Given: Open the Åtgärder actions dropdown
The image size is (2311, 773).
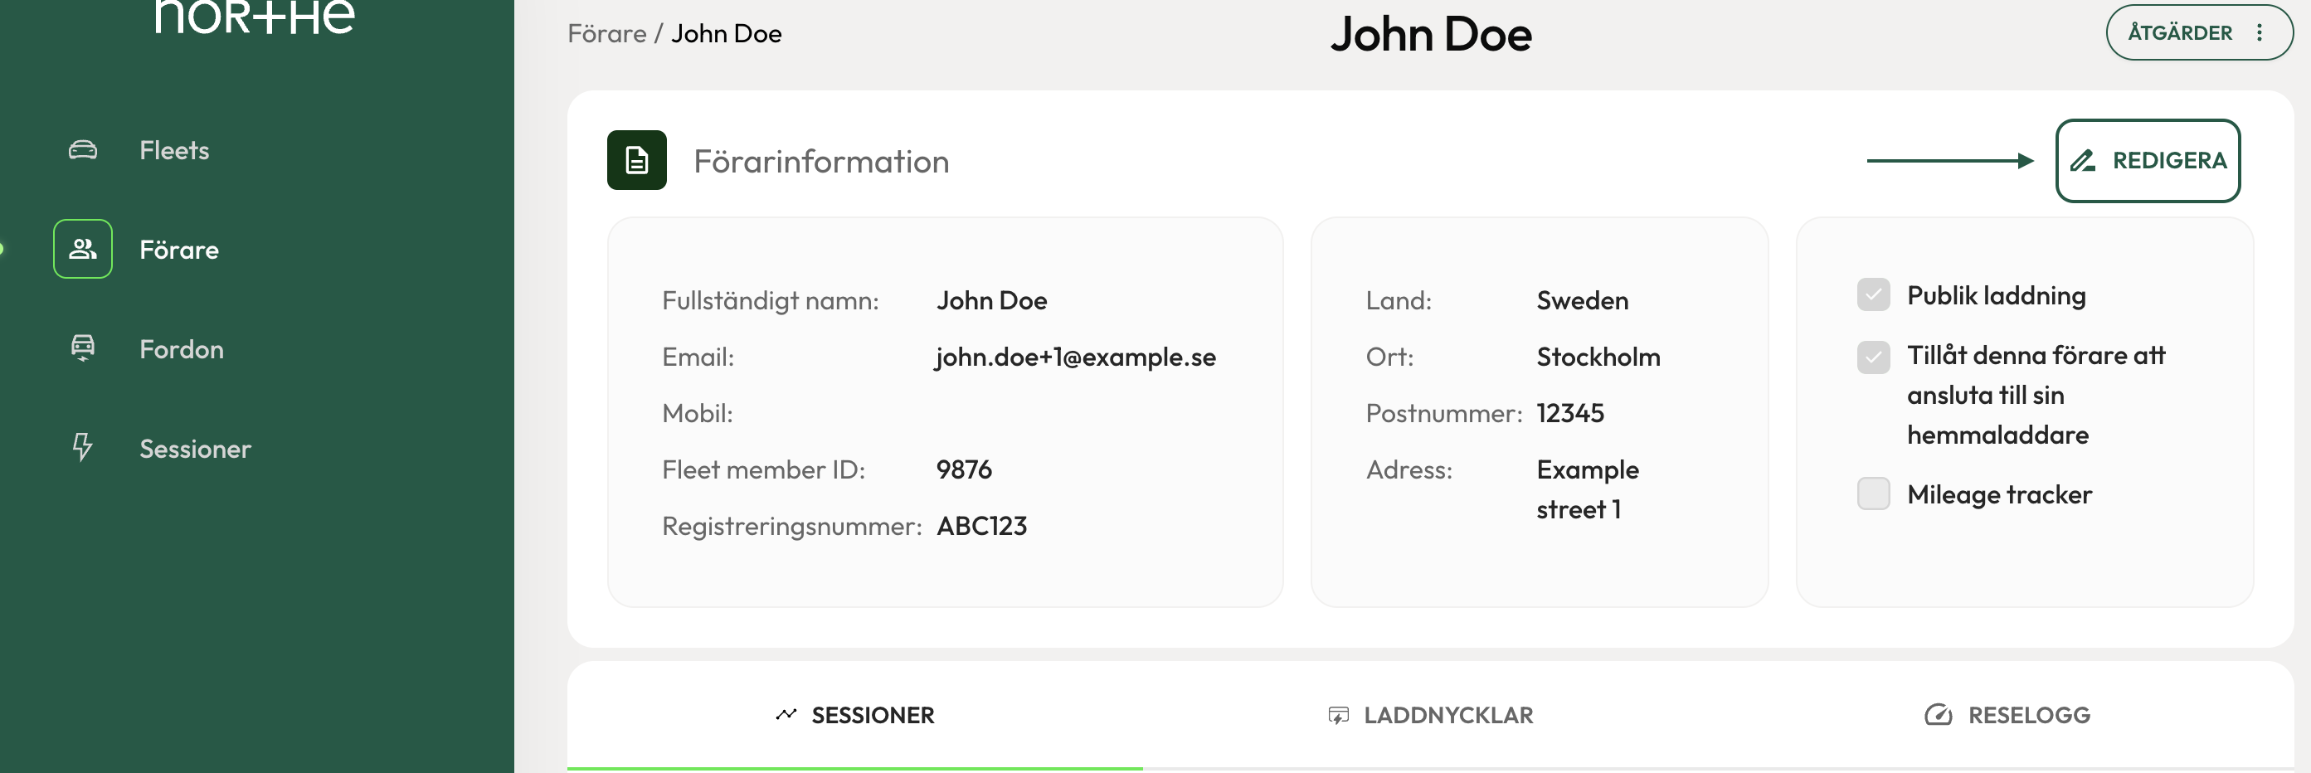Looking at the screenshot, I should pyautogui.click(x=2199, y=33).
